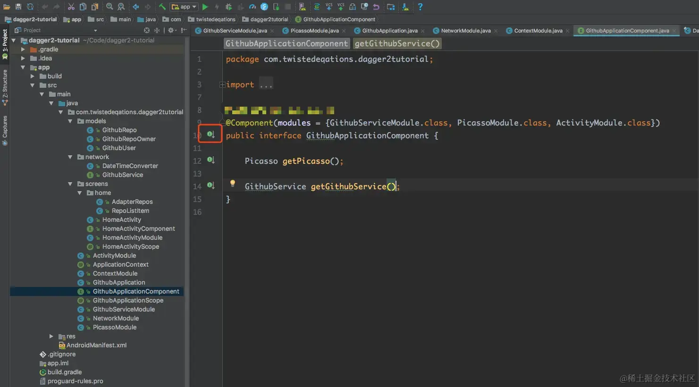This screenshot has height=387, width=699.
Task: Click the Back navigation arrow
Action: click(136, 7)
